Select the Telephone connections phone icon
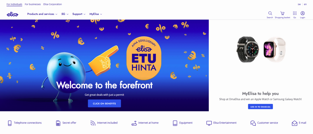This screenshot has width=313, height=134. coord(9,123)
